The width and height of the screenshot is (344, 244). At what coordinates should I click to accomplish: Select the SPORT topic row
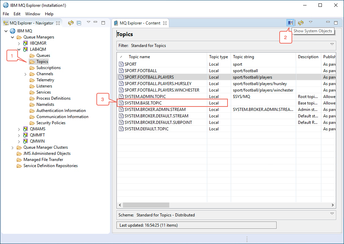pos(226,64)
